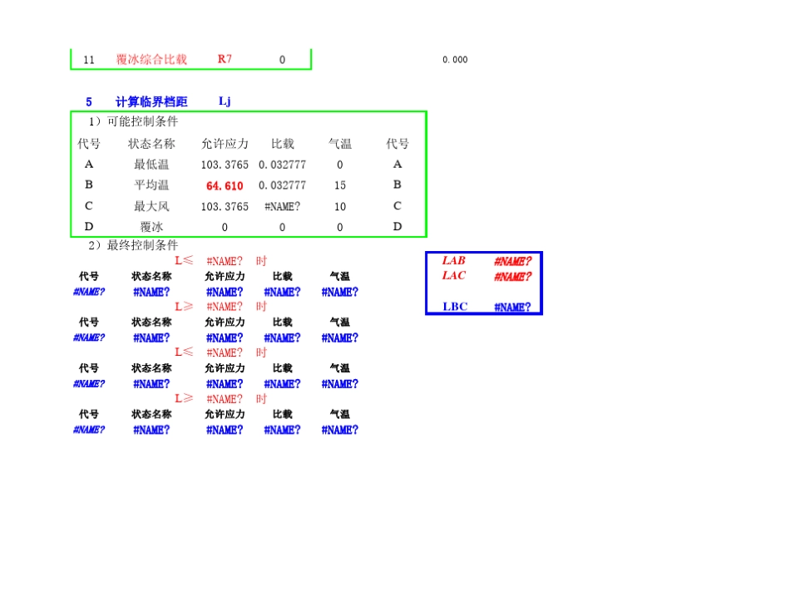Select the red LAB label
This screenshot has height=611, width=790.
click(453, 260)
